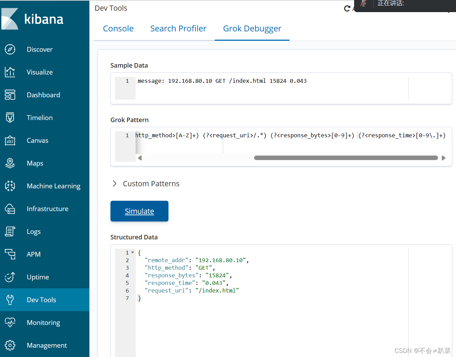Image resolution: width=456 pixels, height=357 pixels.
Task: Open Discover compass icon
Action: (10, 49)
